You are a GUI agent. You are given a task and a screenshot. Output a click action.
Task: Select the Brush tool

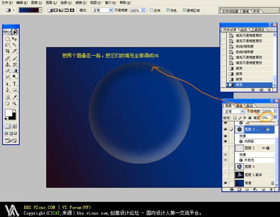click(14, 58)
